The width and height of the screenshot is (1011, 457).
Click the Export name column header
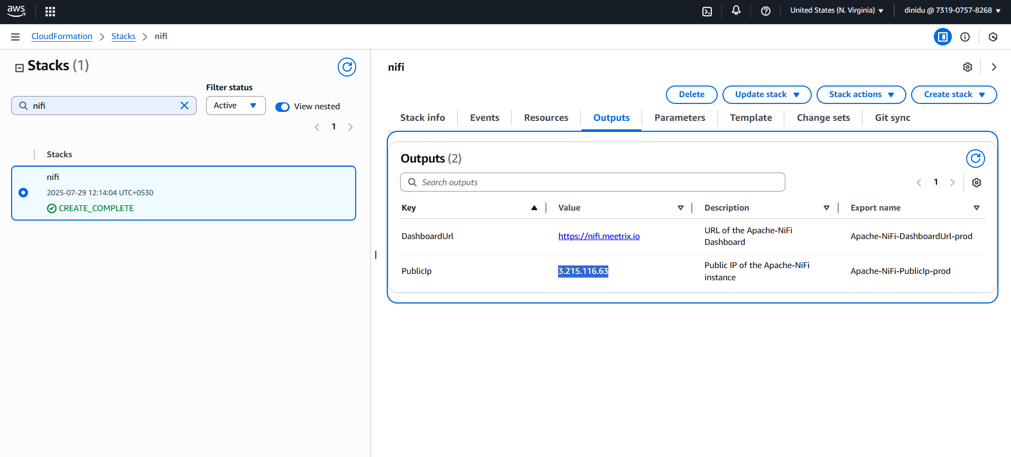point(875,208)
